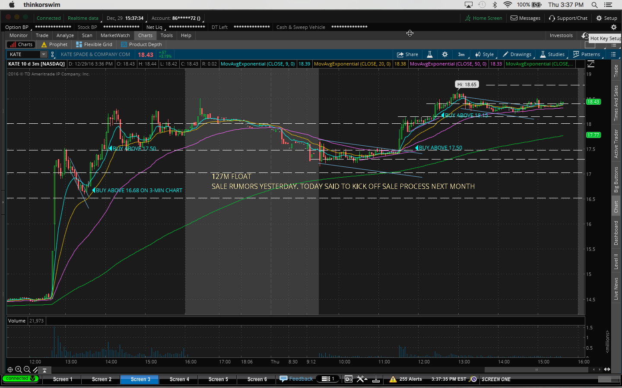Viewport: 622px width, 388px height.
Task: Open Support/Chat
Action: click(x=568, y=18)
